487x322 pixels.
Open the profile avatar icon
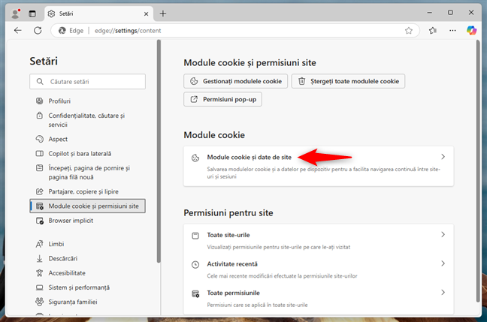click(x=15, y=14)
